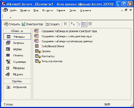Click the data-entry shortcut icon
Image resolution: width=134 pixels, height=108 pixels.
click(36, 41)
